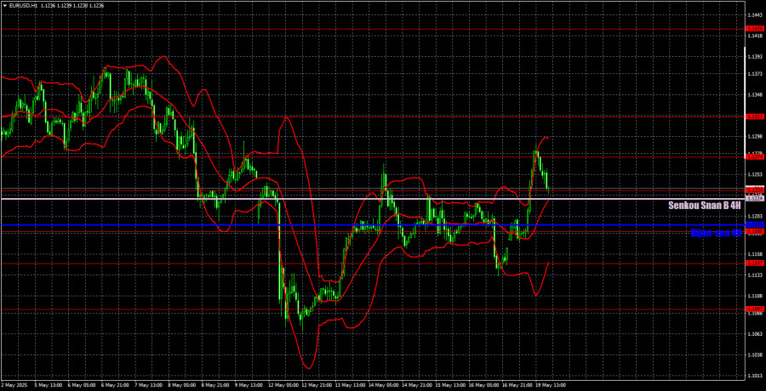Select the Senkou Span B 4H label
The width and height of the screenshot is (766, 391).
click(705, 206)
